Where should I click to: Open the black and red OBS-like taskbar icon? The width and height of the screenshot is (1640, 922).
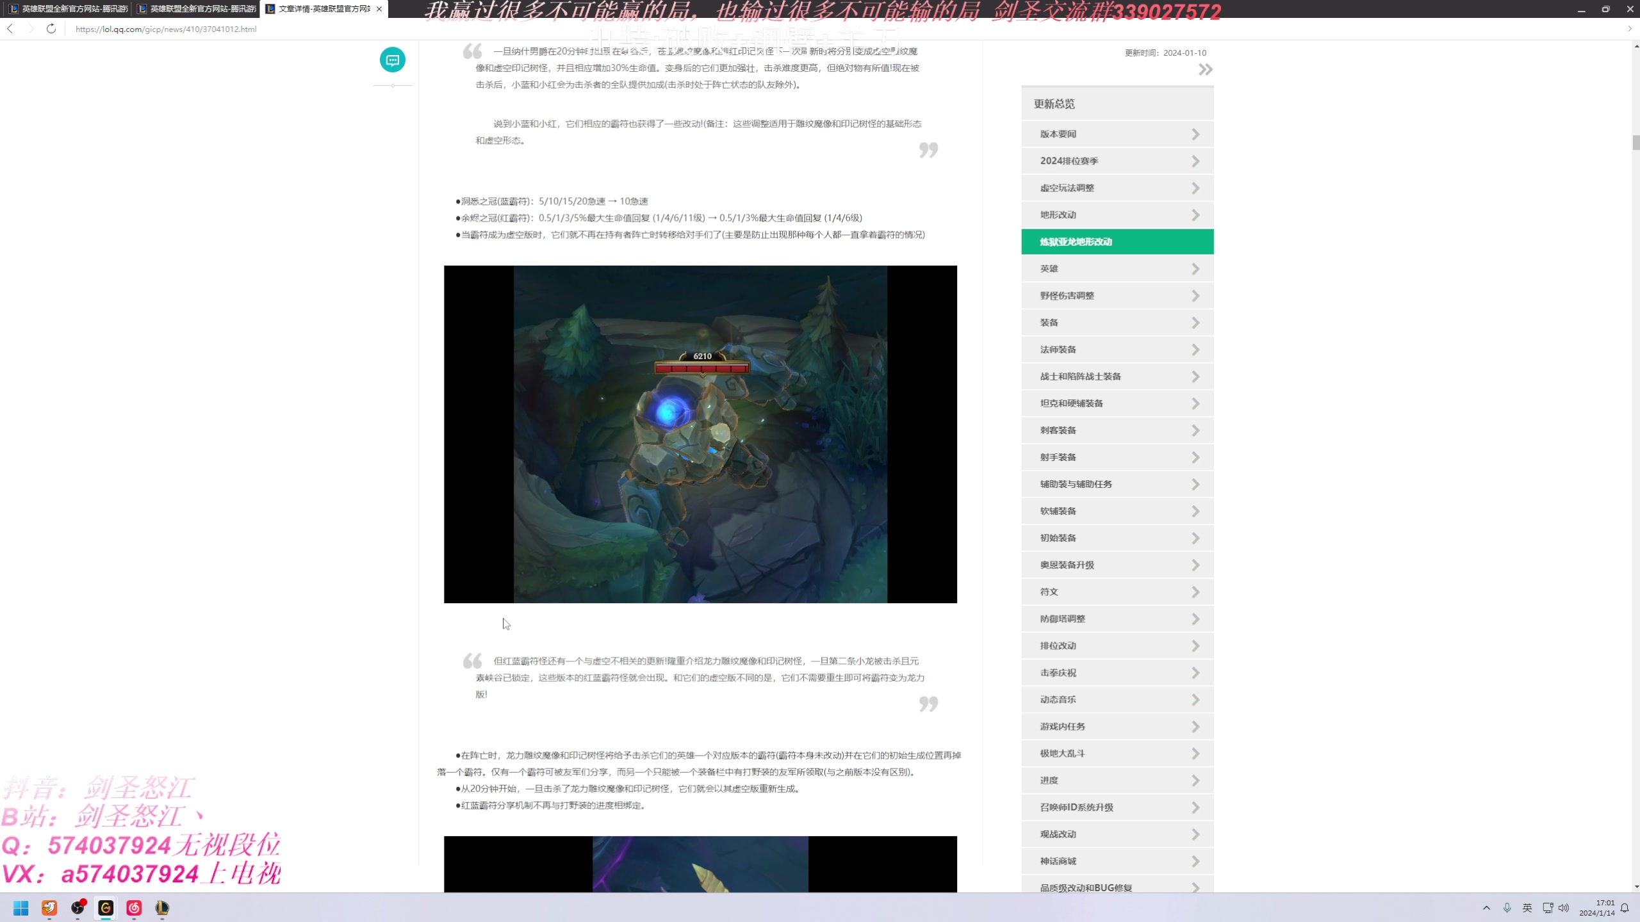tap(78, 908)
